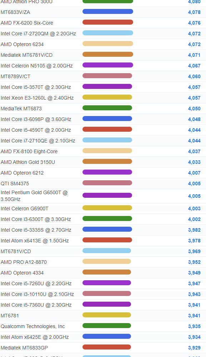206x357 pixels.
Task: Click the score 4,033
Action: (194, 162)
